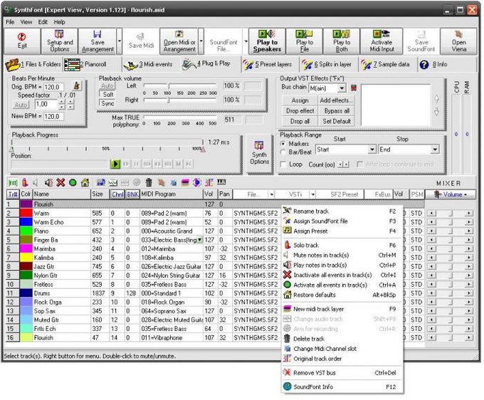Expand the Save Arrangement dropdown arrow
484x400 pixels.
(x=119, y=41)
